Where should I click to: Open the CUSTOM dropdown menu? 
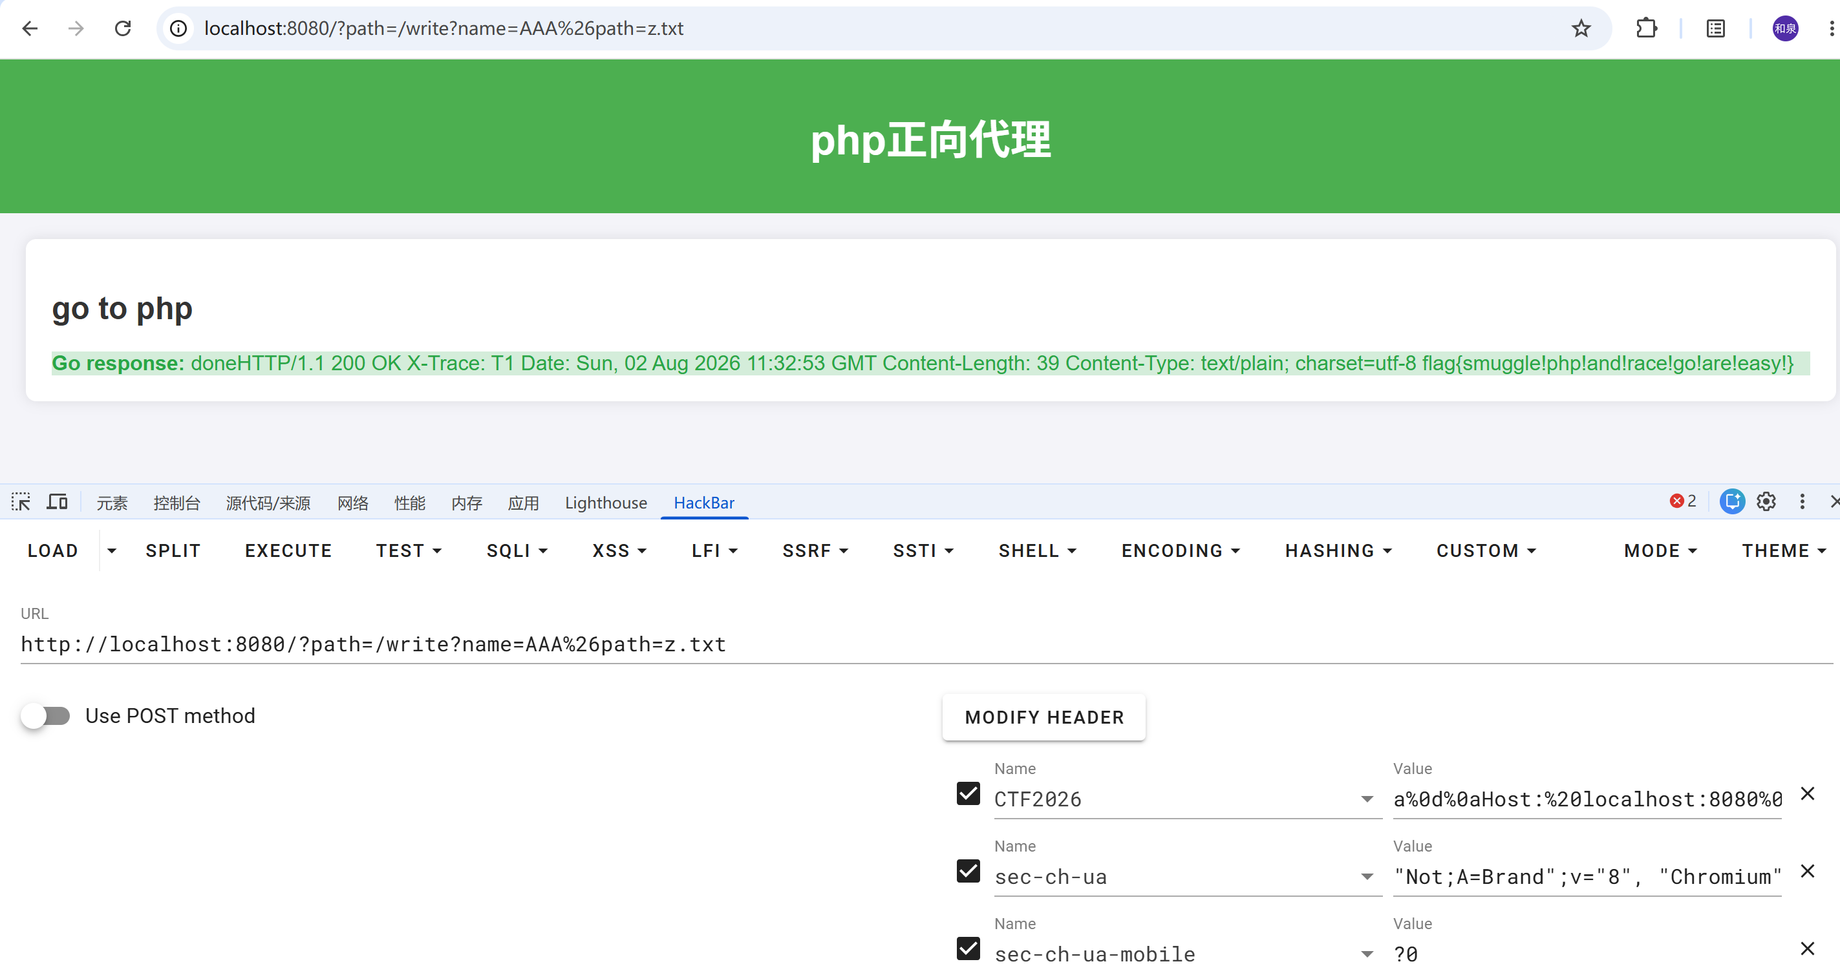(x=1486, y=550)
